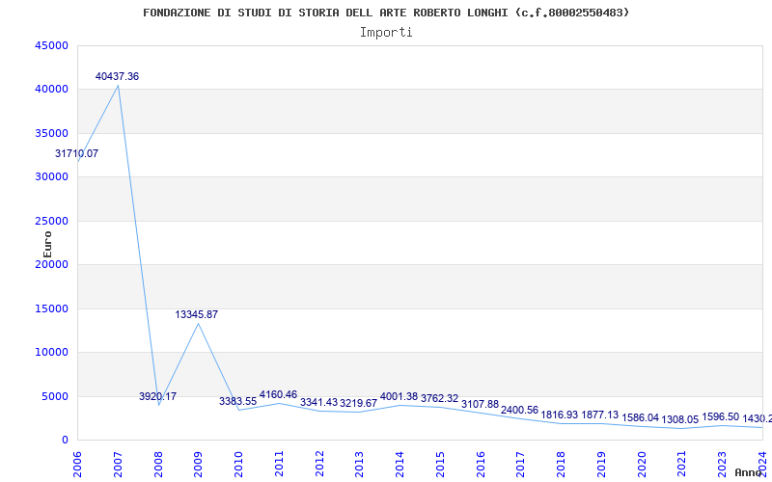Click the data label 3383.55
The width and height of the screenshot is (772, 482).
tap(237, 401)
